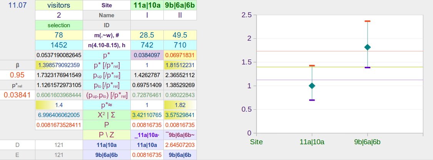Click the teal diamond marker for 9b|6a|6b
The image size is (433, 160).
tap(367, 47)
